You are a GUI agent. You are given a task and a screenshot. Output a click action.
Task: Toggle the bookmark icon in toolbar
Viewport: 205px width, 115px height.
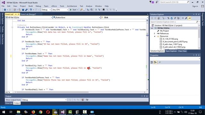pyautogui.click(x=103, y=10)
